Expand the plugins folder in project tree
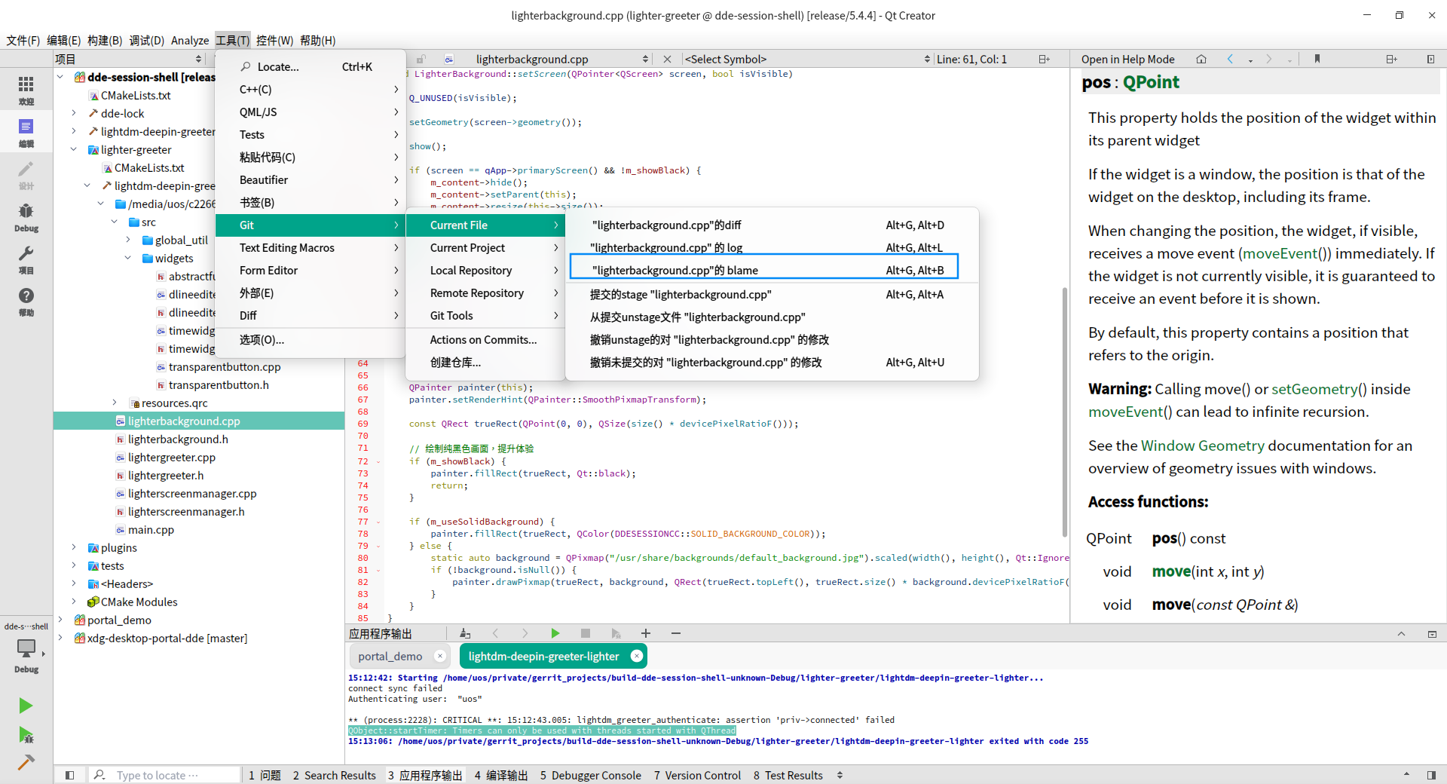Image resolution: width=1447 pixels, height=784 pixels. point(74,548)
